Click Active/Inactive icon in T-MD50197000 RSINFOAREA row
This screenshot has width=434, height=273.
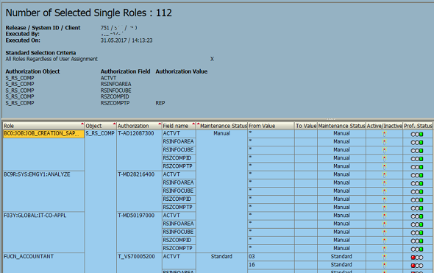point(384,224)
